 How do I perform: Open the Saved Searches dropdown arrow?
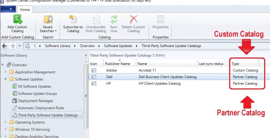pos(56,31)
